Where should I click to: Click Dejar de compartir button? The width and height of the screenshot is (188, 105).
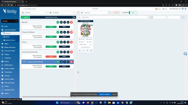(105, 94)
